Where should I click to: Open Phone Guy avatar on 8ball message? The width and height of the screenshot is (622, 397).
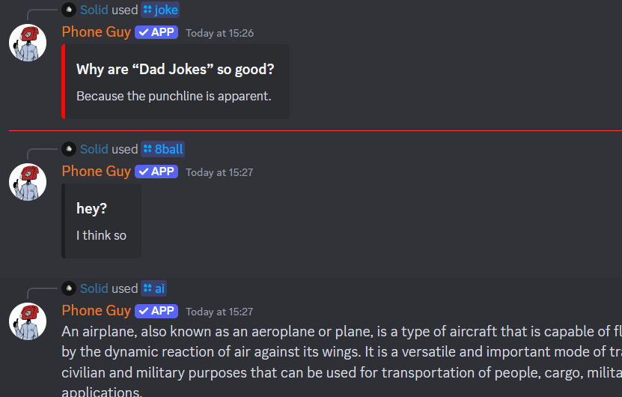point(28,182)
